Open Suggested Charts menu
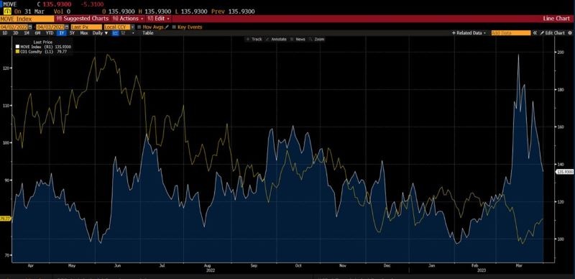This screenshot has height=279, width=575. point(83,19)
